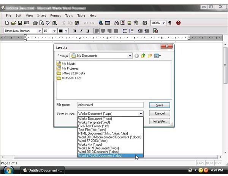This screenshot has height=176, width=228.
Task: Run the Spelling check icon
Action: 48,23
